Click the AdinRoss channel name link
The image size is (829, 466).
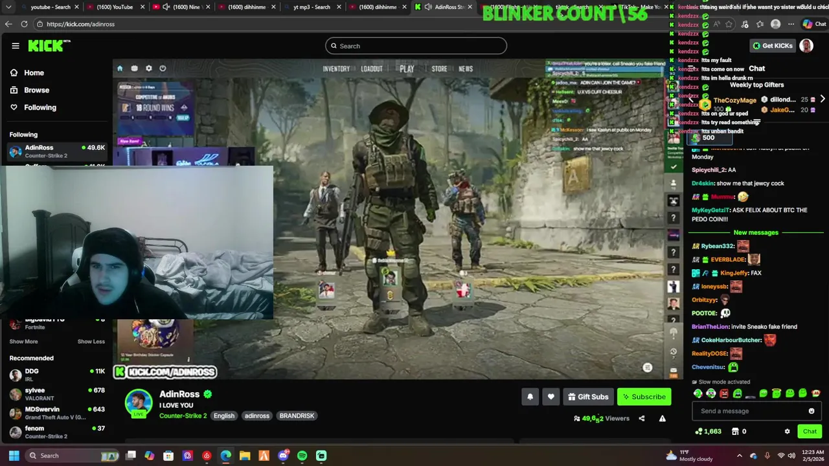(x=179, y=394)
